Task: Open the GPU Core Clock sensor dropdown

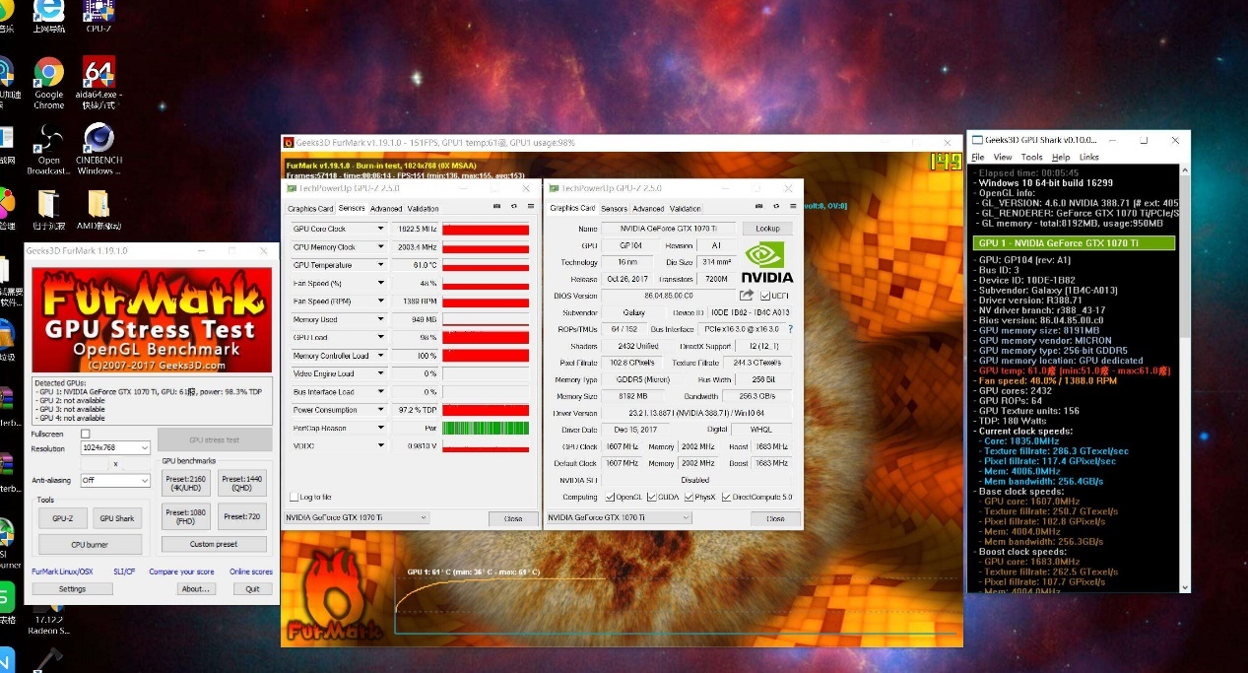Action: [381, 229]
